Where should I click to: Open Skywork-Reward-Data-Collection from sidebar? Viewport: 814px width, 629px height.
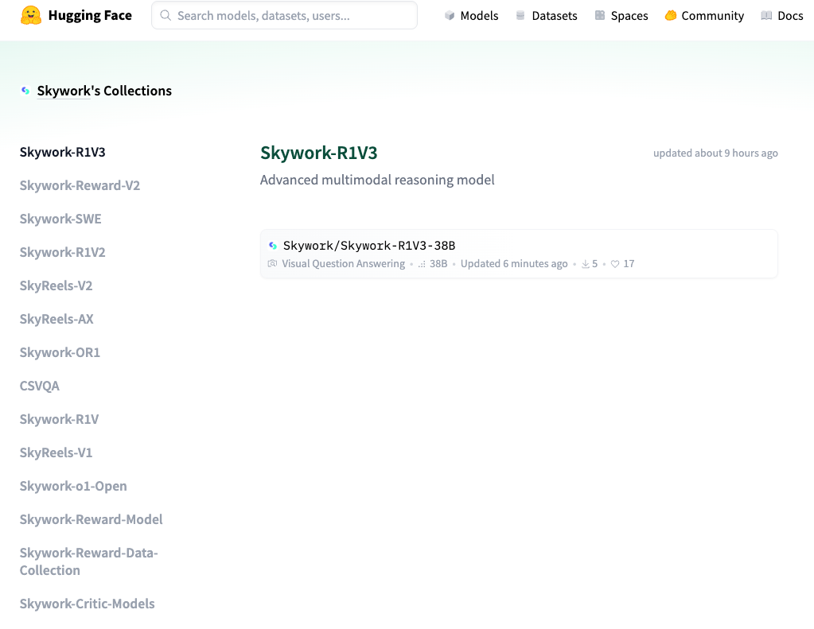click(88, 561)
